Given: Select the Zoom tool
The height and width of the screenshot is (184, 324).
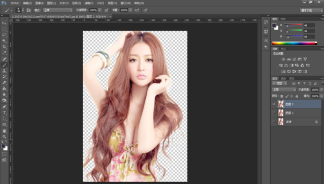Looking at the screenshot, I should click(5, 137).
